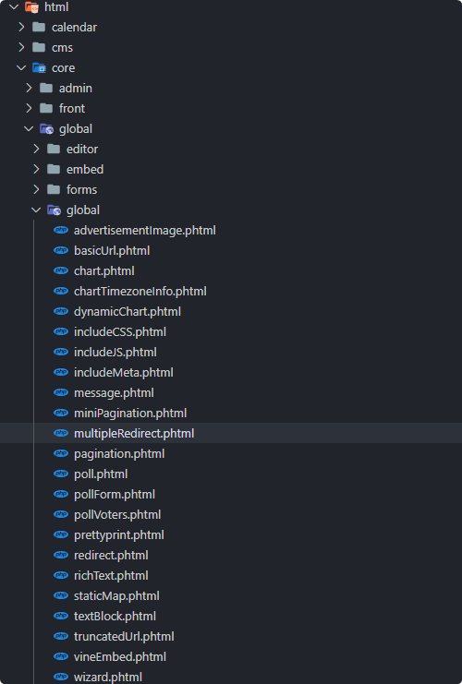Click PHP icon beside advertisementImage.phtml
Image resolution: width=462 pixels, height=684 pixels.
coord(61,230)
